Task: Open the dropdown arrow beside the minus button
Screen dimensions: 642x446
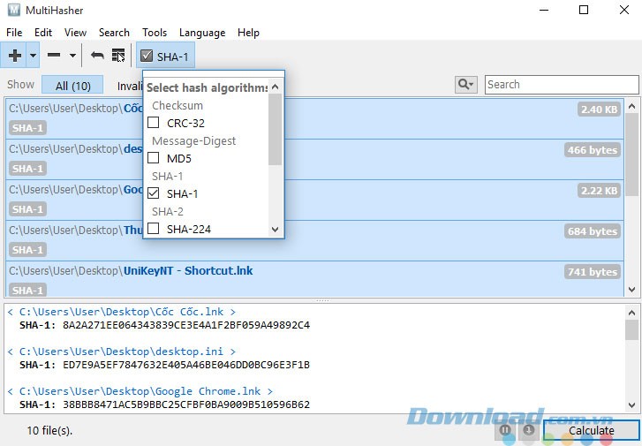Action: (72, 56)
